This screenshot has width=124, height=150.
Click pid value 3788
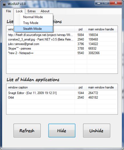pos(81,48)
